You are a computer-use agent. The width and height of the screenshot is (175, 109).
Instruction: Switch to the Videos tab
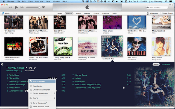(96, 13)
